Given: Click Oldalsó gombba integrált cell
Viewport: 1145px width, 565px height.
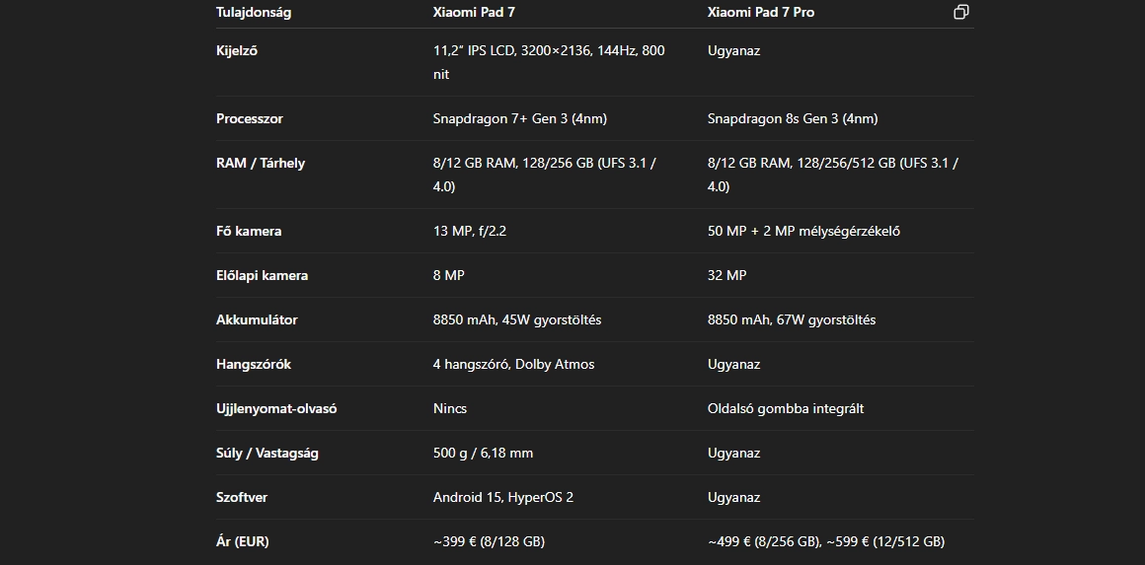Looking at the screenshot, I should pos(786,409).
